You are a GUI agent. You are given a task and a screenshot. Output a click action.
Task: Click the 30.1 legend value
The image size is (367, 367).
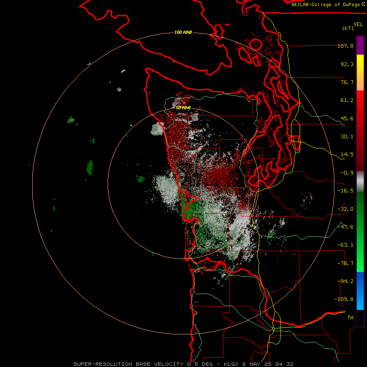(347, 137)
